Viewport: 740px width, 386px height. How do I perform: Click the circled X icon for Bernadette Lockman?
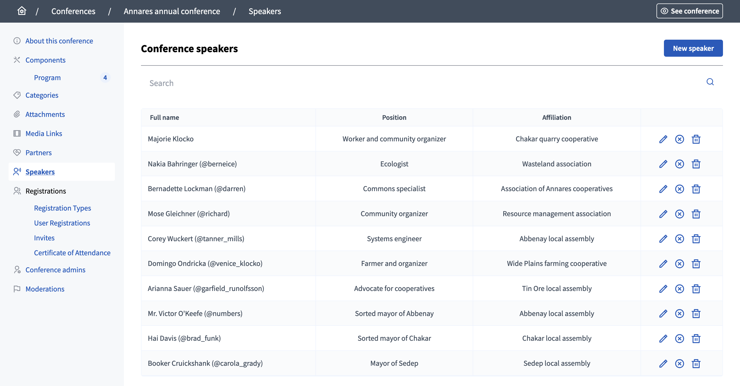(679, 189)
